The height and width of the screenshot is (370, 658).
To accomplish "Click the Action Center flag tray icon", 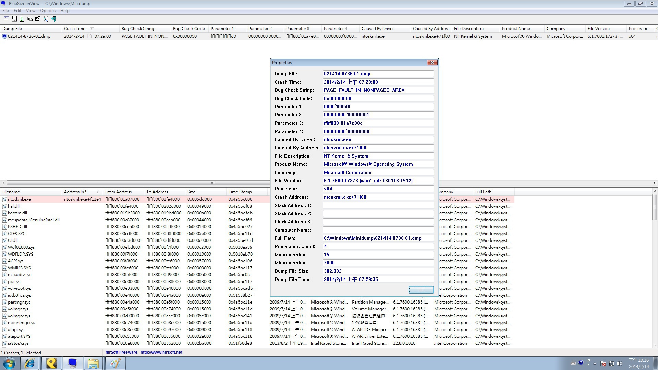I will coord(603,363).
